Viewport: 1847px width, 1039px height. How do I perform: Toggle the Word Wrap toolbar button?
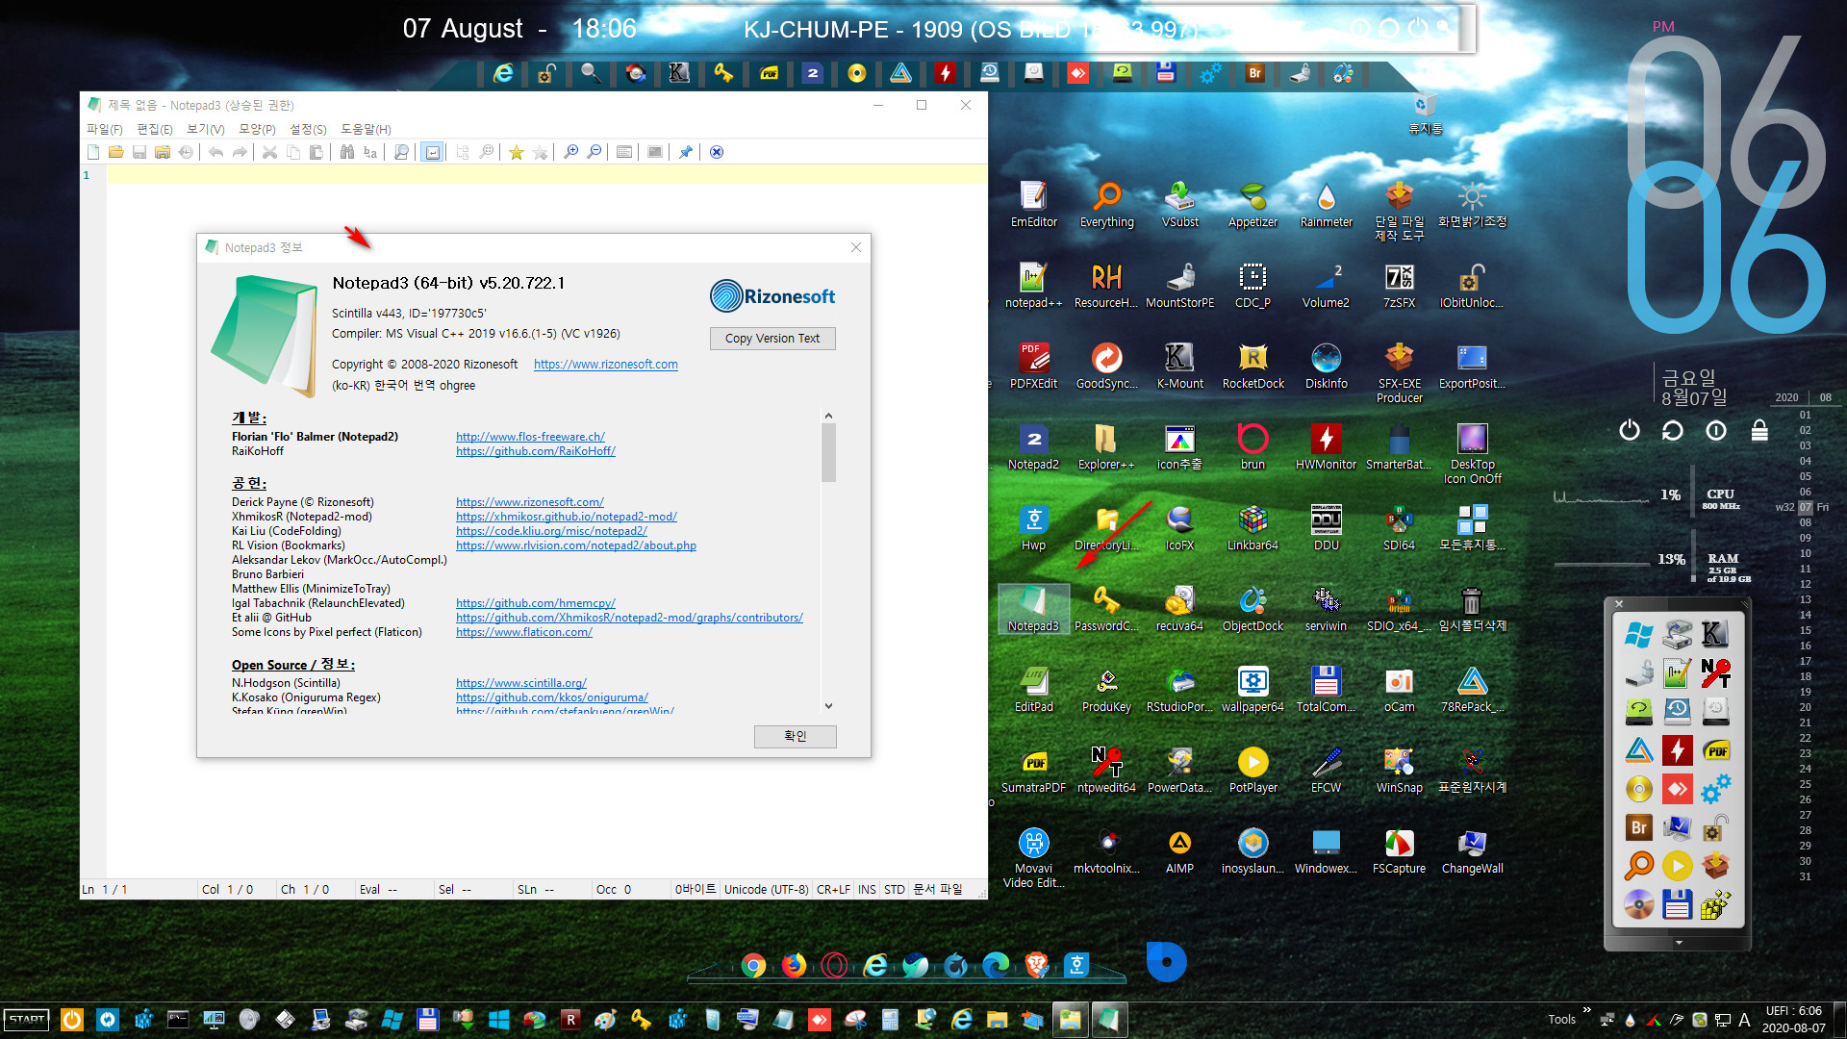[x=433, y=152]
